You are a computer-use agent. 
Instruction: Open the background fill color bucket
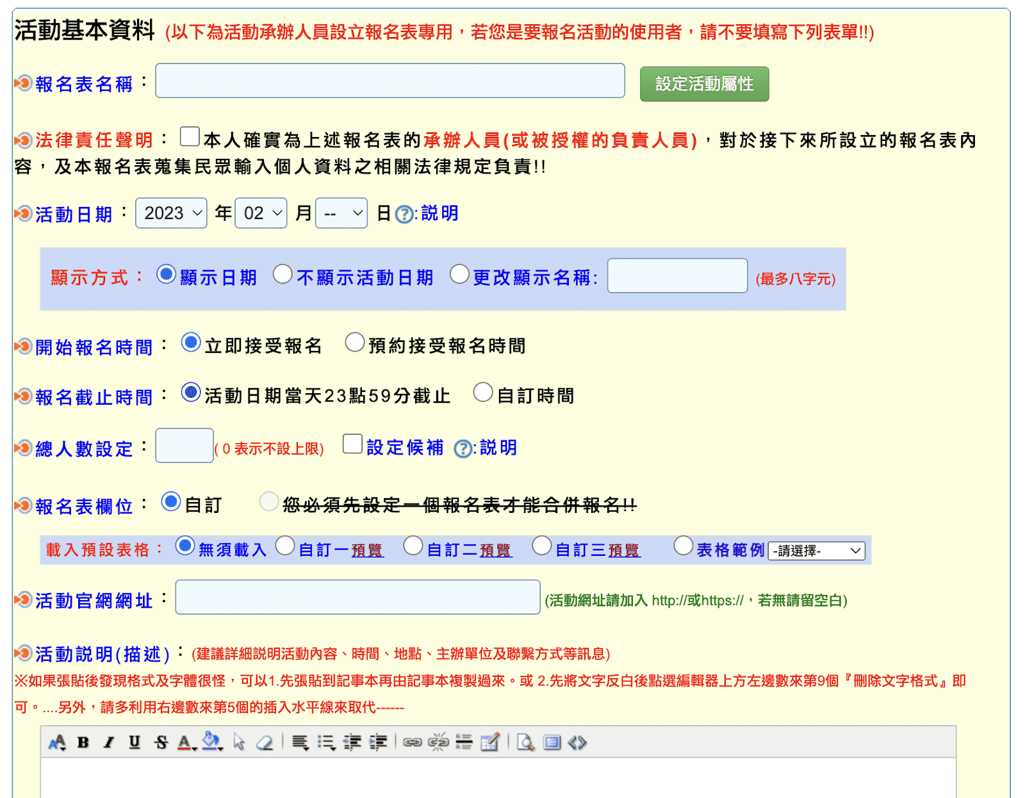tap(212, 742)
